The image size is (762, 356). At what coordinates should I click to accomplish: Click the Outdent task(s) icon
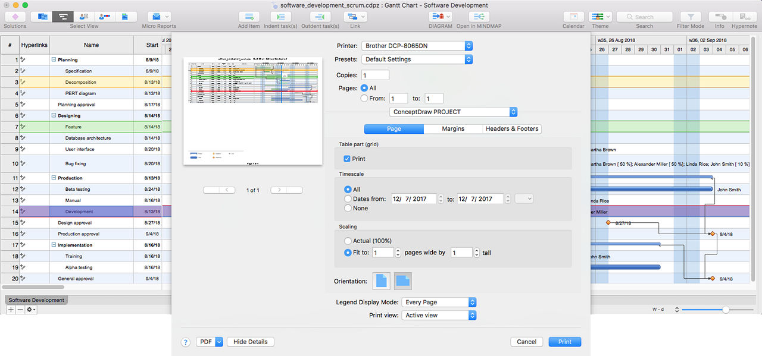click(320, 17)
